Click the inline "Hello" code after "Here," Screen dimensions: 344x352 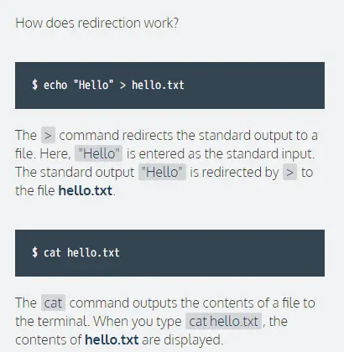pos(98,153)
